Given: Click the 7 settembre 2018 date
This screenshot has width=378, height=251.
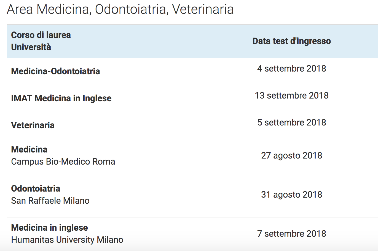Looking at the screenshot, I should pos(291,234).
